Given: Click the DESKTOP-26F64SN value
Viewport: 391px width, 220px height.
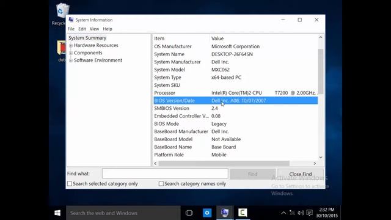Looking at the screenshot, I should point(232,54).
